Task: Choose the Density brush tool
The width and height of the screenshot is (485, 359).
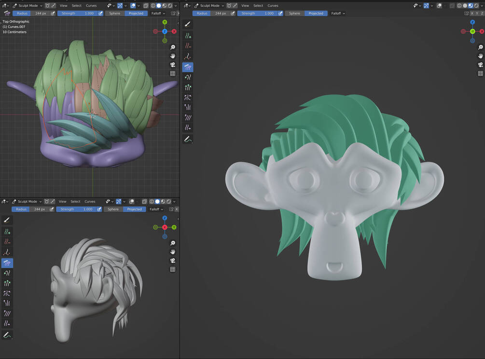Action: point(187,56)
